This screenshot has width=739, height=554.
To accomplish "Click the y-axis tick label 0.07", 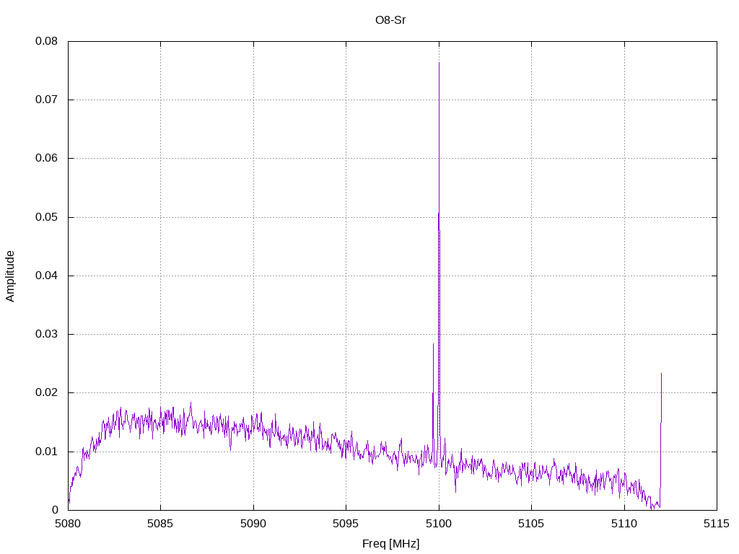I will pos(46,100).
